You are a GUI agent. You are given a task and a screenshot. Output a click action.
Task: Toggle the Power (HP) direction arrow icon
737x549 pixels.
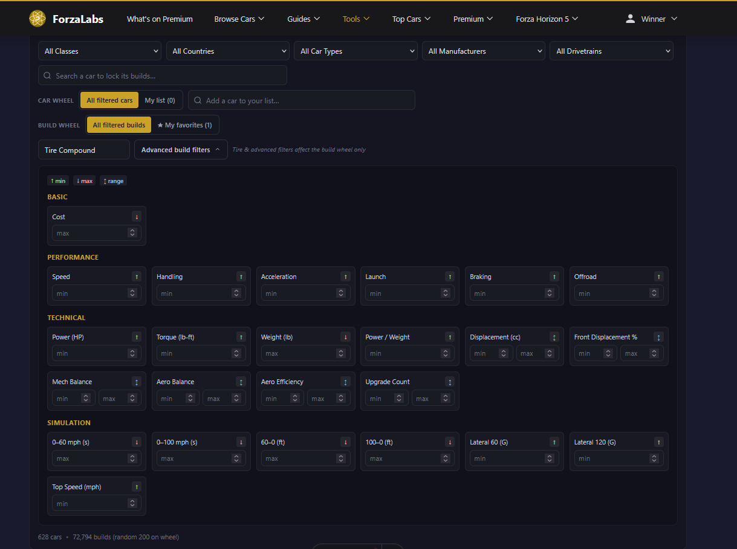137,337
